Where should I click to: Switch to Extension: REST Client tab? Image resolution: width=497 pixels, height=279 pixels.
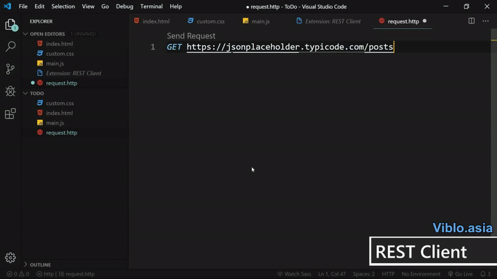329,21
